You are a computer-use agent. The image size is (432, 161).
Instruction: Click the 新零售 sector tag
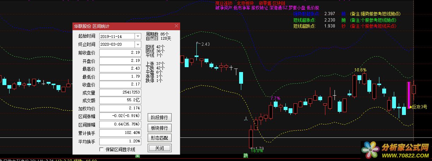point(265,3)
